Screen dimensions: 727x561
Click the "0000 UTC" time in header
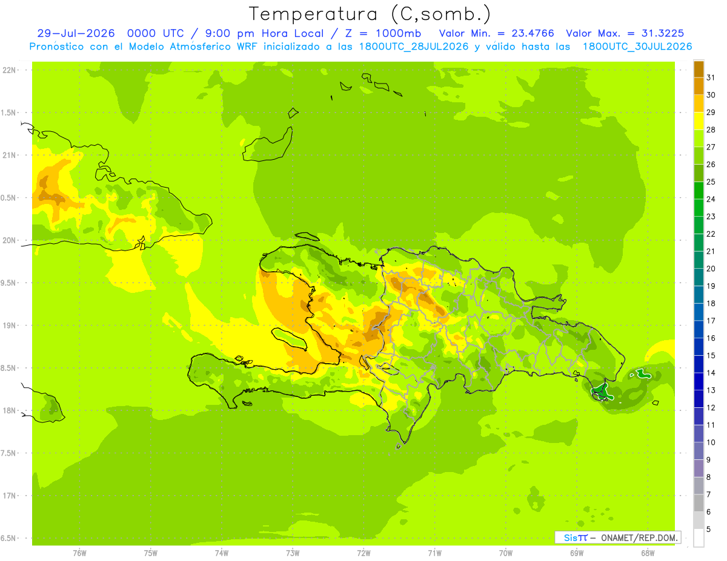[154, 33]
